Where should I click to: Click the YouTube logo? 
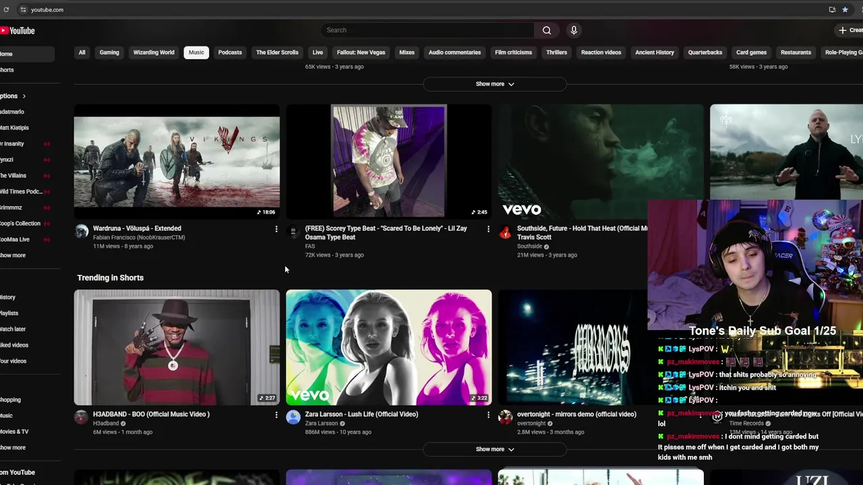point(18,30)
